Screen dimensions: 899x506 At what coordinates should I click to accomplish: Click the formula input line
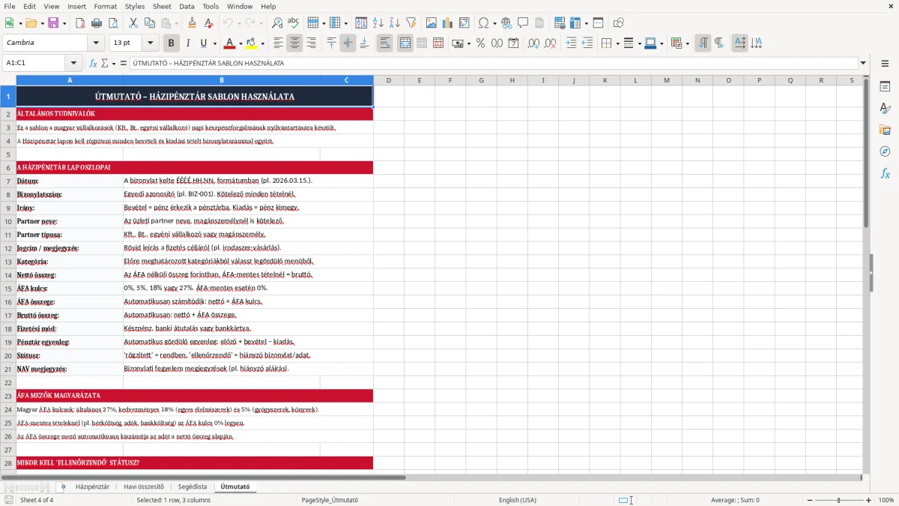click(493, 63)
